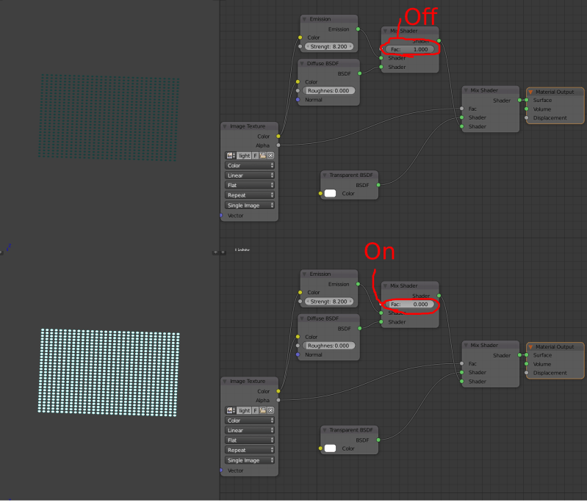Click upper Material Output Surface socket
Image resolution: width=587 pixels, height=502 pixels.
pos(526,100)
